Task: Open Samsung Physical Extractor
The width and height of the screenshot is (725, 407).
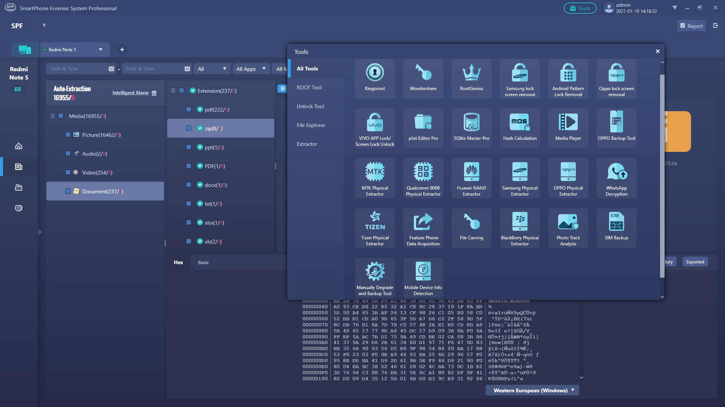Action: [x=520, y=178]
